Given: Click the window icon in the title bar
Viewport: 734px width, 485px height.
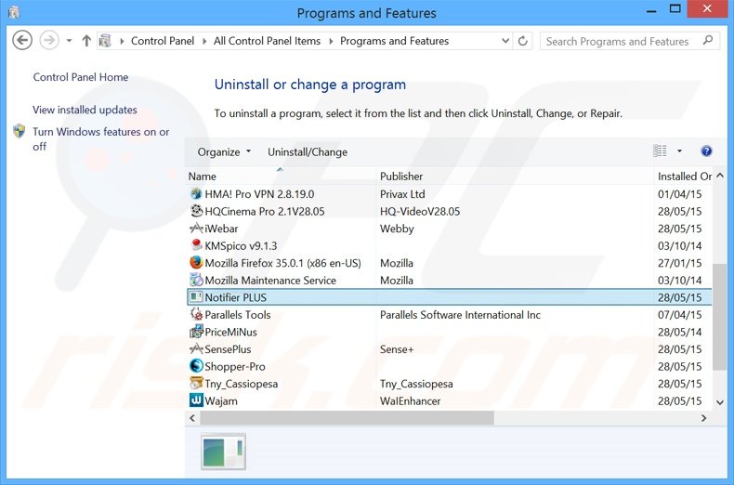Looking at the screenshot, I should (x=14, y=12).
